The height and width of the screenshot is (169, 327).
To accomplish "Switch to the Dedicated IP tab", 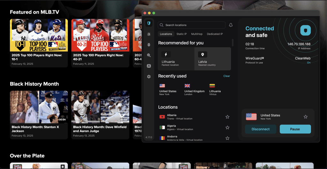I will click(x=215, y=34).
